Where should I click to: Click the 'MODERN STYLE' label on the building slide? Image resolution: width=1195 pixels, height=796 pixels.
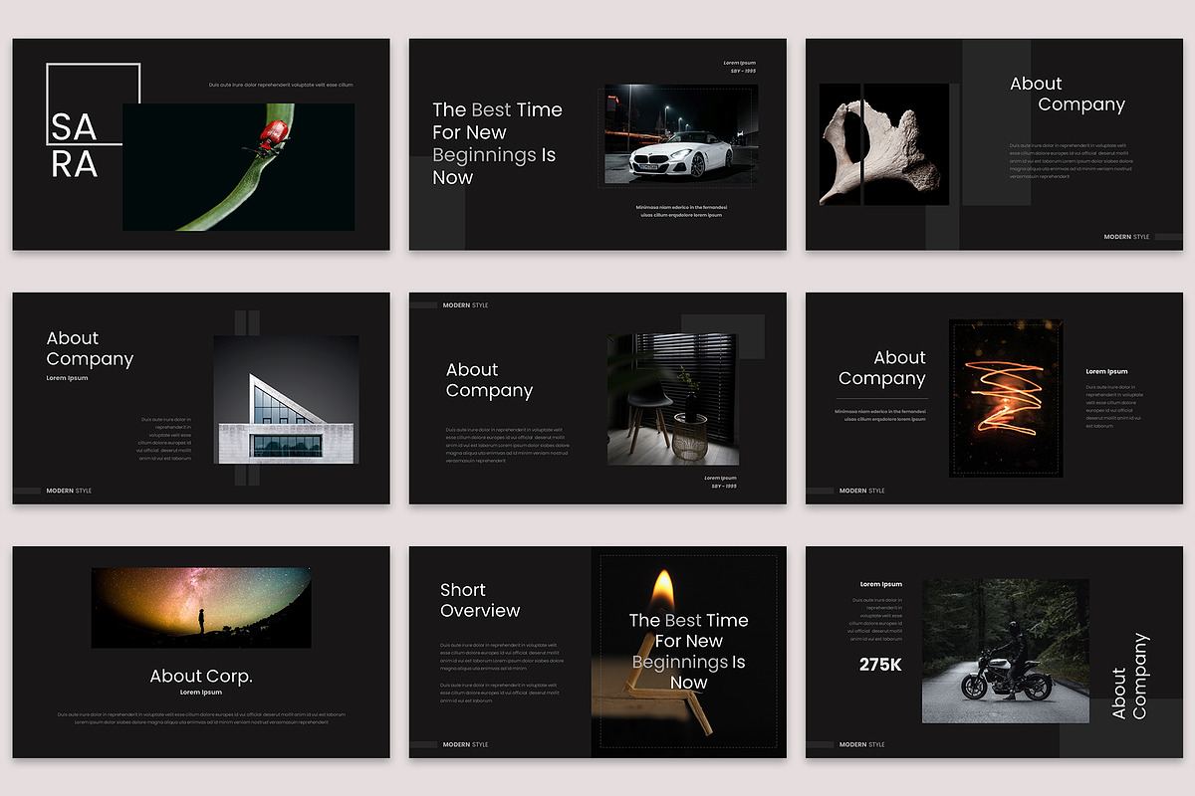tap(69, 491)
